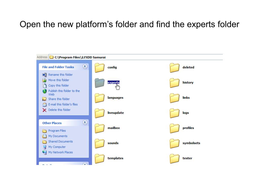Select the deleted folder icon
The width and height of the screenshot is (259, 194).
(x=175, y=68)
